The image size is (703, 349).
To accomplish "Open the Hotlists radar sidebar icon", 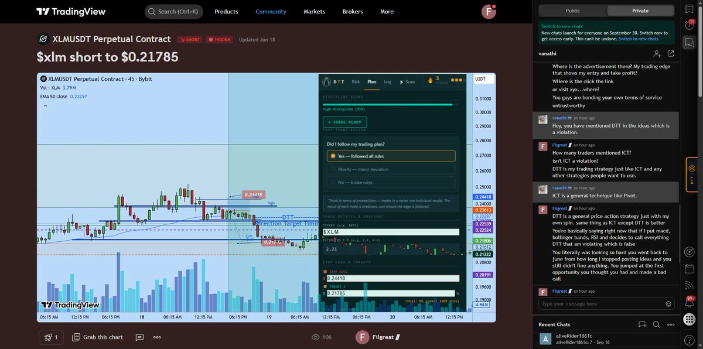I will [690, 251].
